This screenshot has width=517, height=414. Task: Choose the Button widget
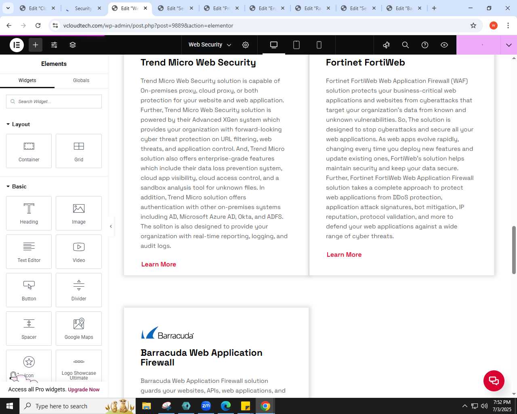click(x=29, y=290)
